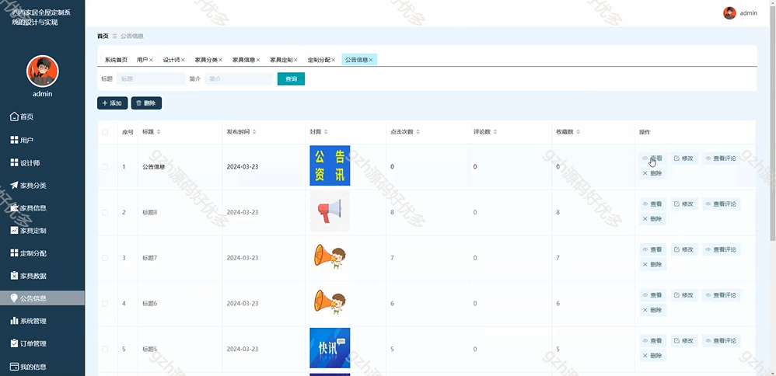This screenshot has width=776, height=376.
Task: Click the teal 查询 button
Action: pyautogui.click(x=291, y=78)
